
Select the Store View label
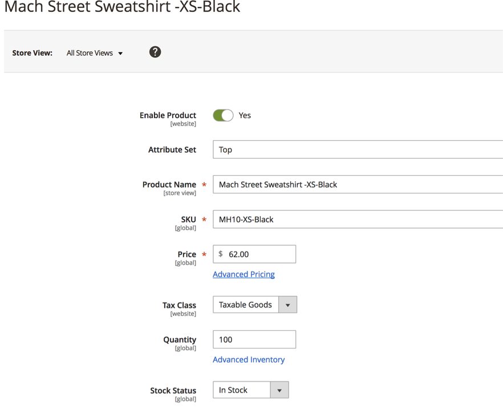click(x=32, y=52)
